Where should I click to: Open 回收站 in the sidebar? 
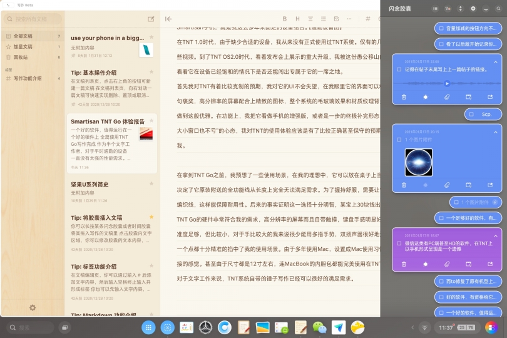click(21, 57)
